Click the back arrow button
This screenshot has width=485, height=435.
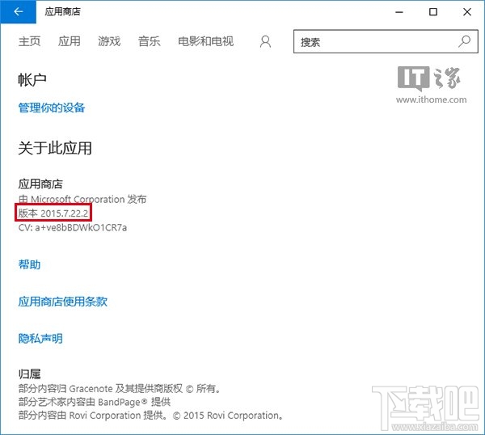coord(19,12)
